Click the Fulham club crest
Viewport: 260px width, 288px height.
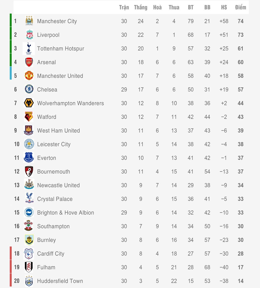pyautogui.click(x=29, y=267)
